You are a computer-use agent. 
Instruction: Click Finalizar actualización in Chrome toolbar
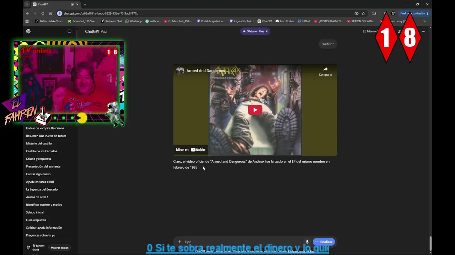coord(414,13)
